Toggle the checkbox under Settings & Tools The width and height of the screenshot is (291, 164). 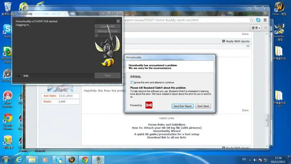pyautogui.click(x=96, y=35)
